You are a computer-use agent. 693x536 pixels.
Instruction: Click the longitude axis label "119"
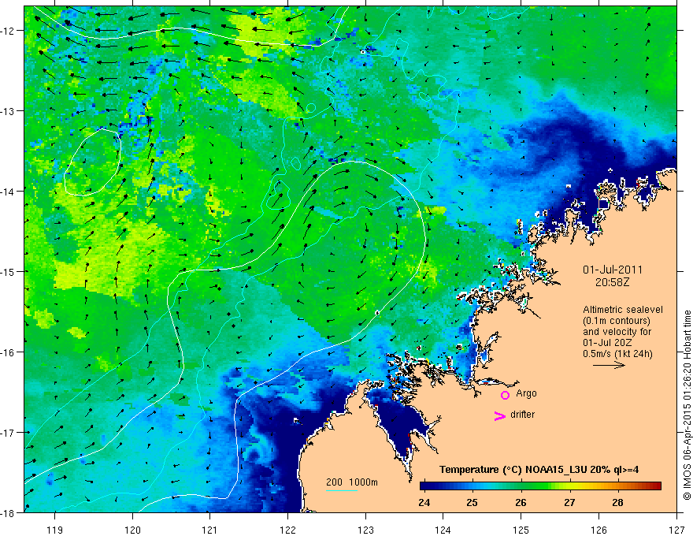click(x=55, y=530)
